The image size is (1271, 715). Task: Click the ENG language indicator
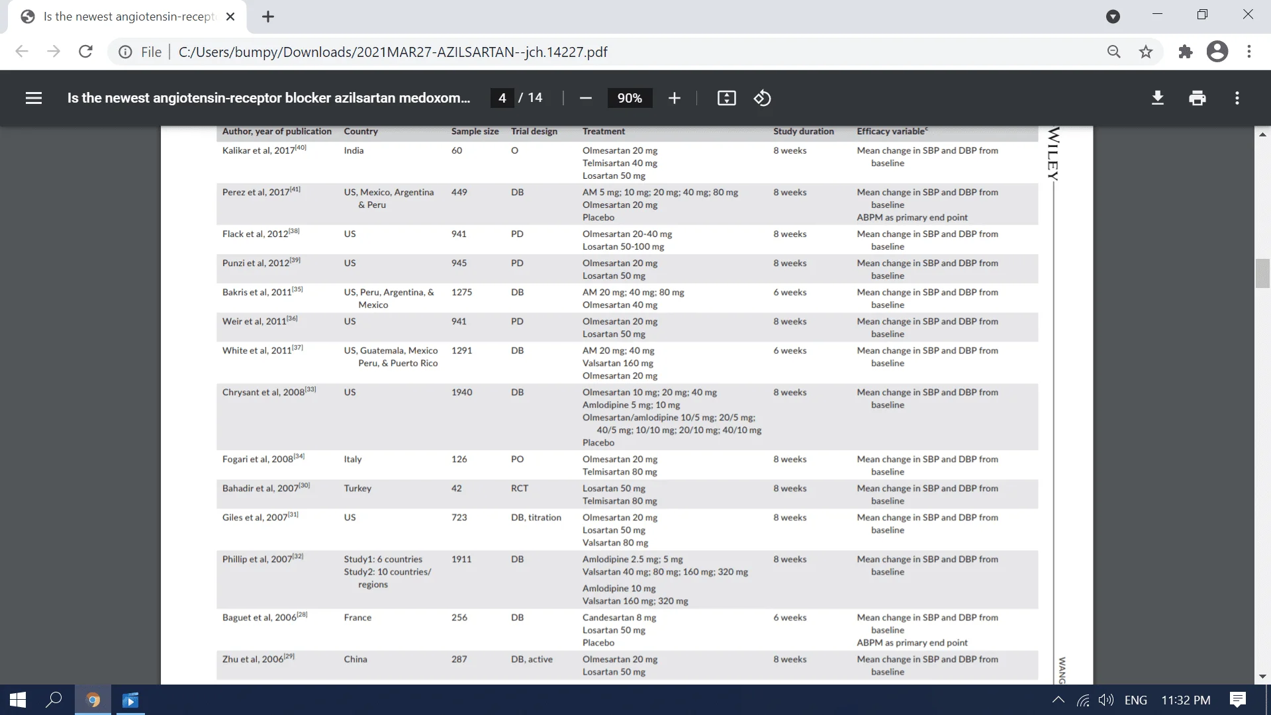1135,700
